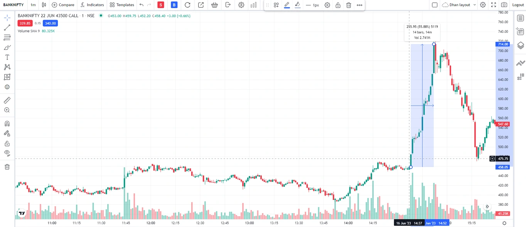Click the TradingView logo
The width and height of the screenshot is (526, 227).
(22, 213)
